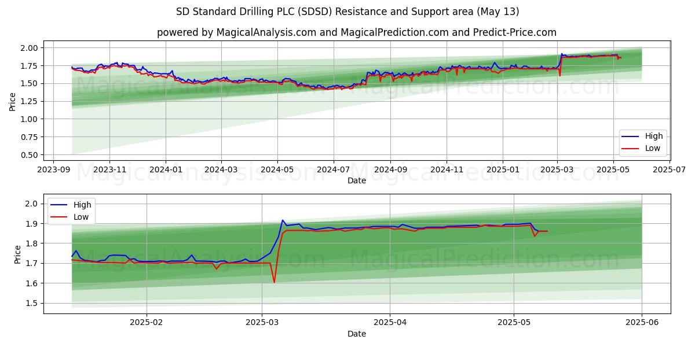Click the bottom chart 'Date' axis label
The width and height of the screenshot is (695, 347).
pyautogui.click(x=357, y=334)
